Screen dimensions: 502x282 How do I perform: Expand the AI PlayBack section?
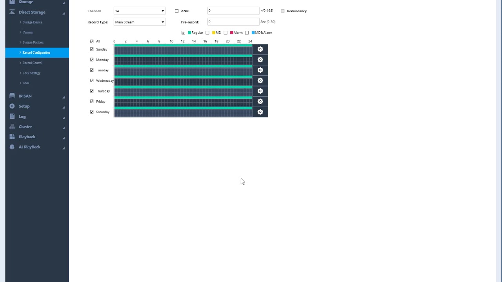pos(64,148)
